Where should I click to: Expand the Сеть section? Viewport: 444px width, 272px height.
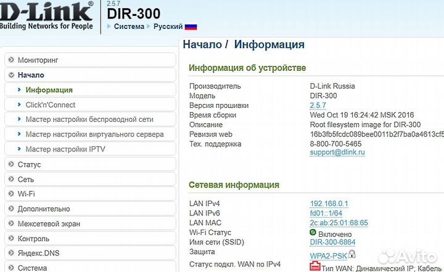(90, 179)
